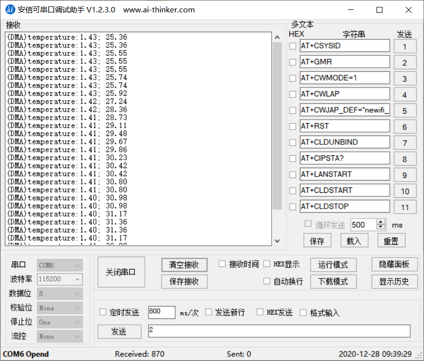Toggle the 接收时间 timestamp option

[222, 264]
